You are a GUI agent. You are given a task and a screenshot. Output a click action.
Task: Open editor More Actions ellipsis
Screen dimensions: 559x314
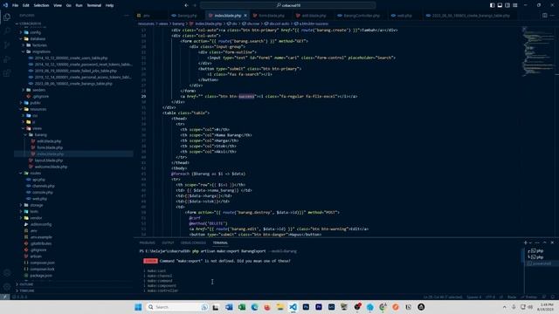coord(553,16)
